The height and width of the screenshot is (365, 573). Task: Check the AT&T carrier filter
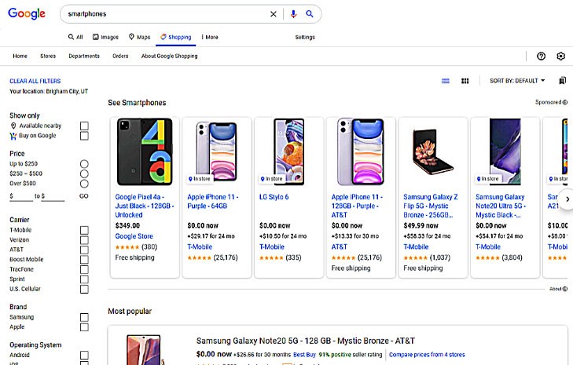pos(84,250)
